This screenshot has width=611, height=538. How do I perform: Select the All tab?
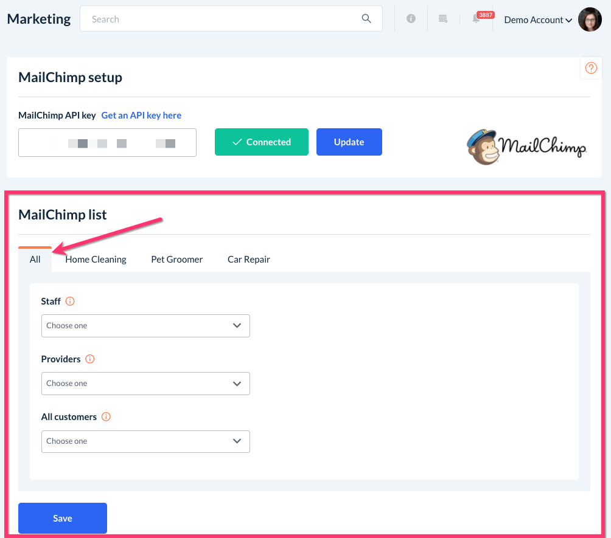[35, 259]
